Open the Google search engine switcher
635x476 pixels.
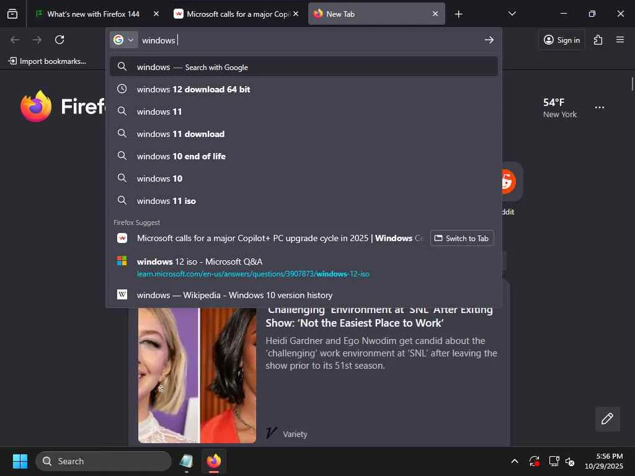[x=124, y=40]
